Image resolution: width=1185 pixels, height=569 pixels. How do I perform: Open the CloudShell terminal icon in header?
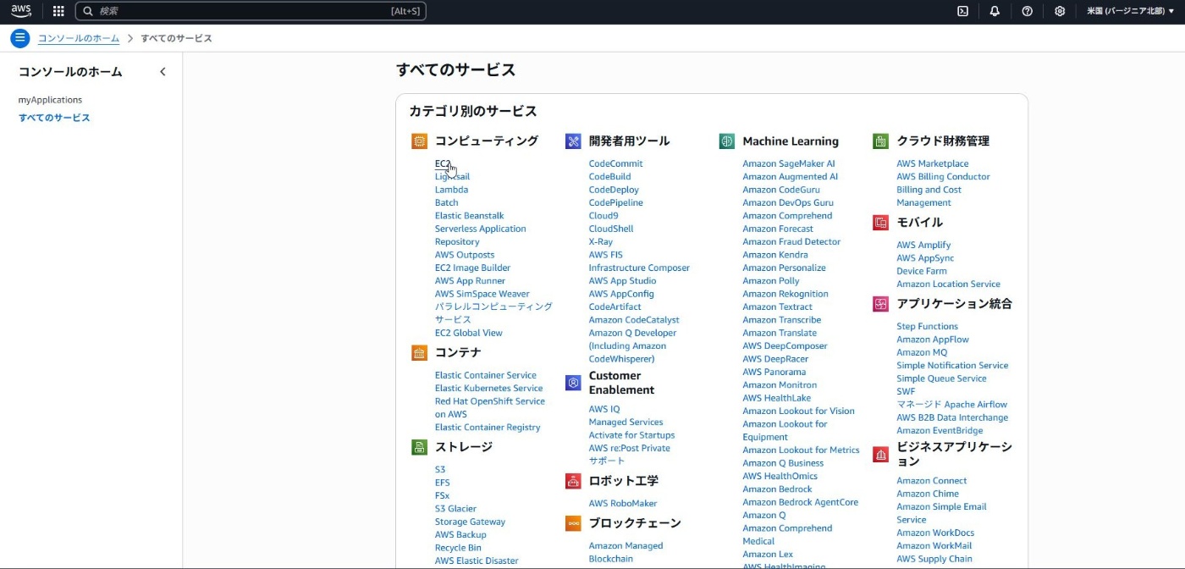963,11
